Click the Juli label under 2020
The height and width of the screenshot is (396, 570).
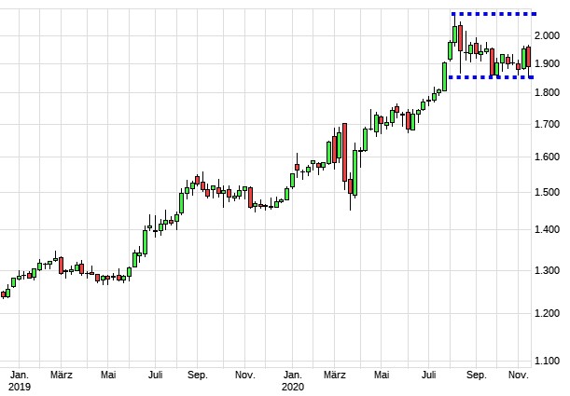pos(428,375)
